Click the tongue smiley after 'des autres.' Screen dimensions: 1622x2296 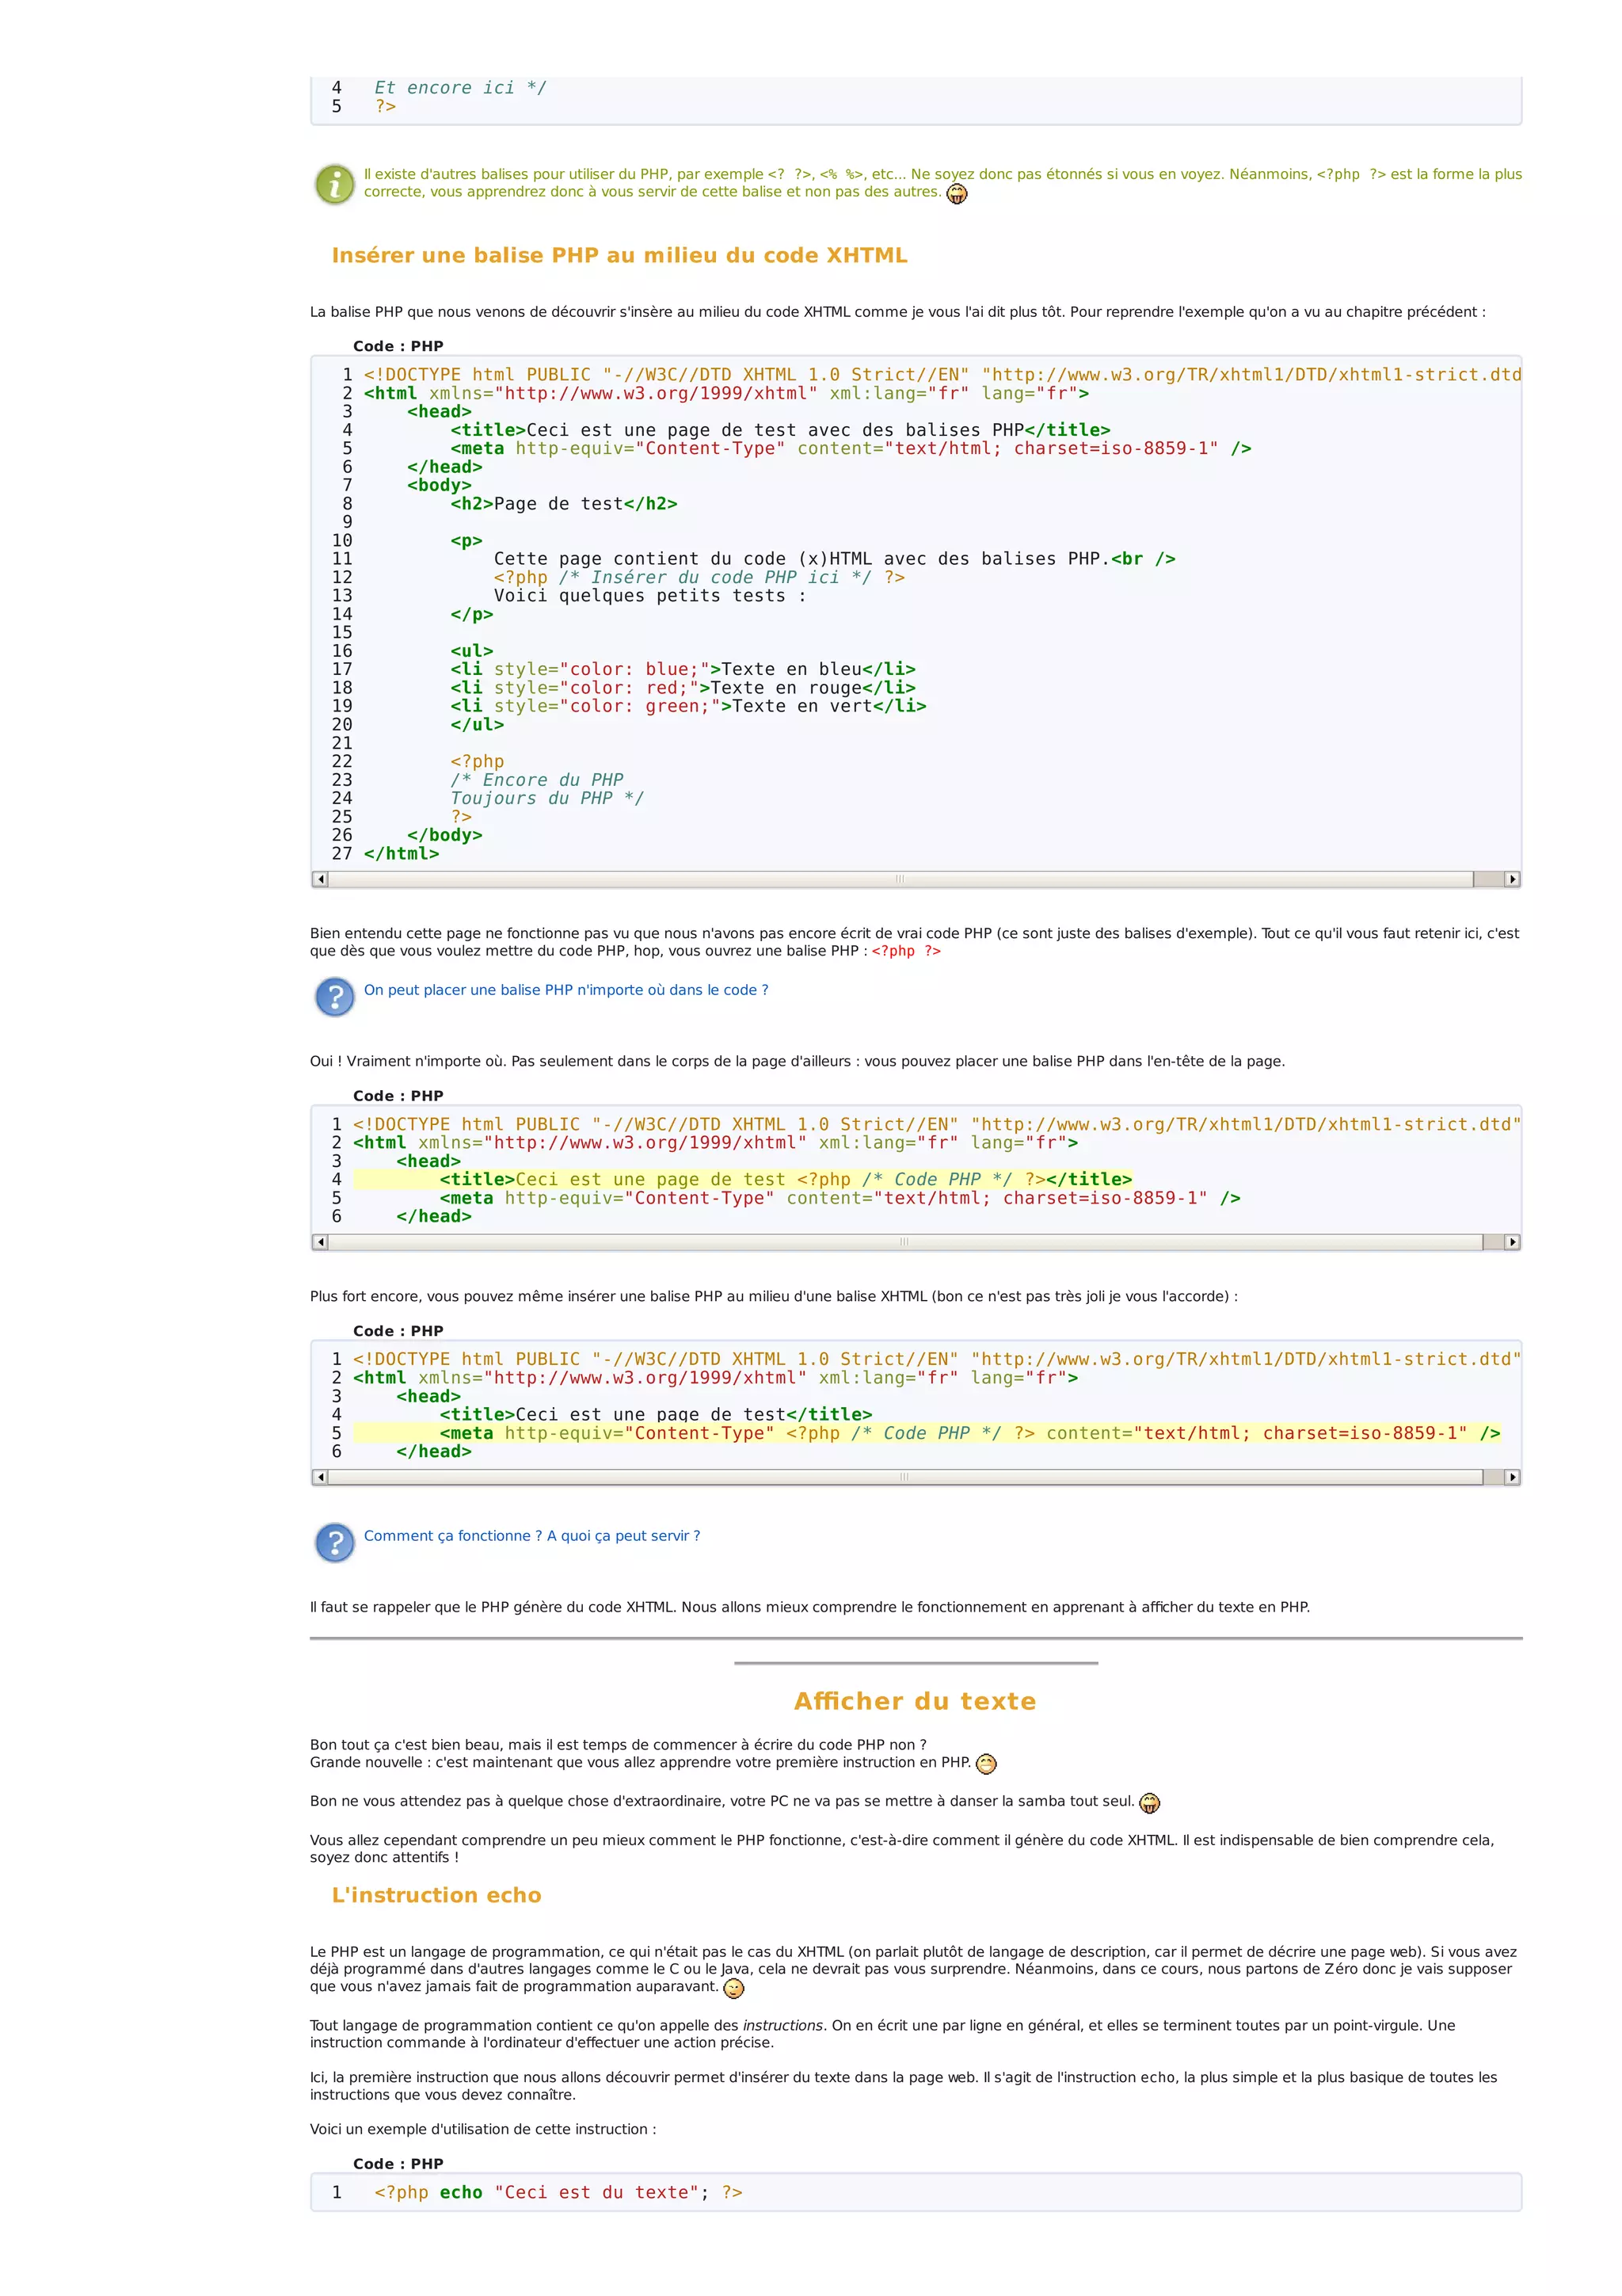[957, 194]
